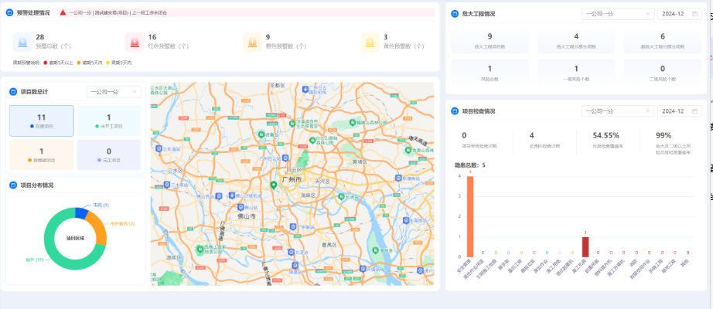
Task: Click the green location pin near 广州市
Action: tap(273, 185)
